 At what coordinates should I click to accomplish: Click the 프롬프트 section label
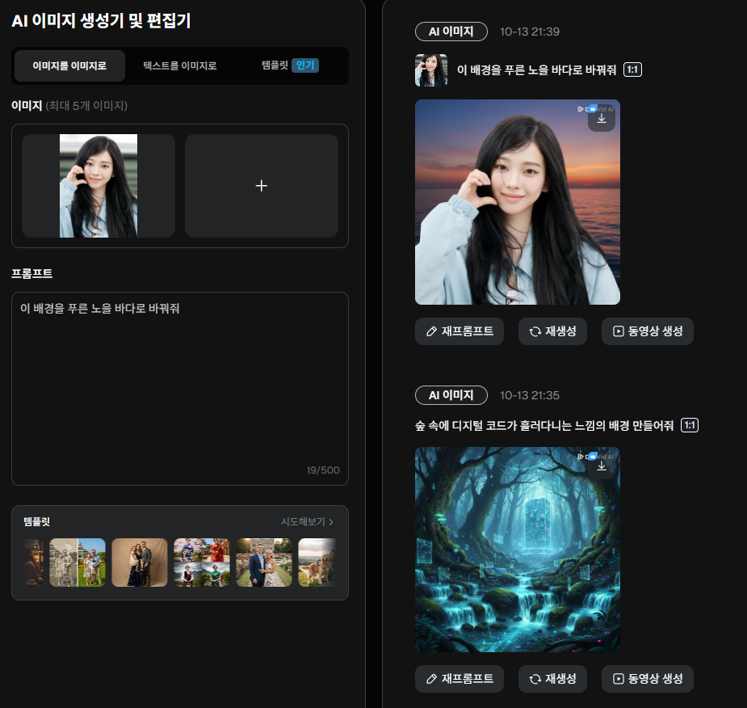tap(32, 274)
